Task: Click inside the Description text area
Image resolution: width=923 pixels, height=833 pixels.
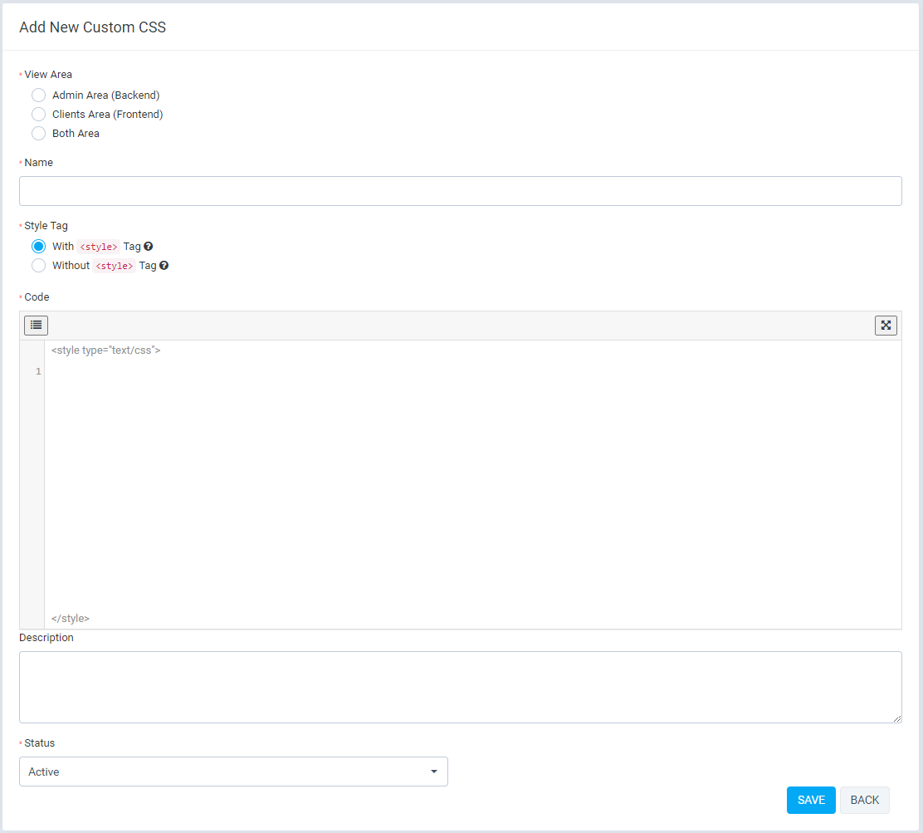Action: (x=460, y=687)
